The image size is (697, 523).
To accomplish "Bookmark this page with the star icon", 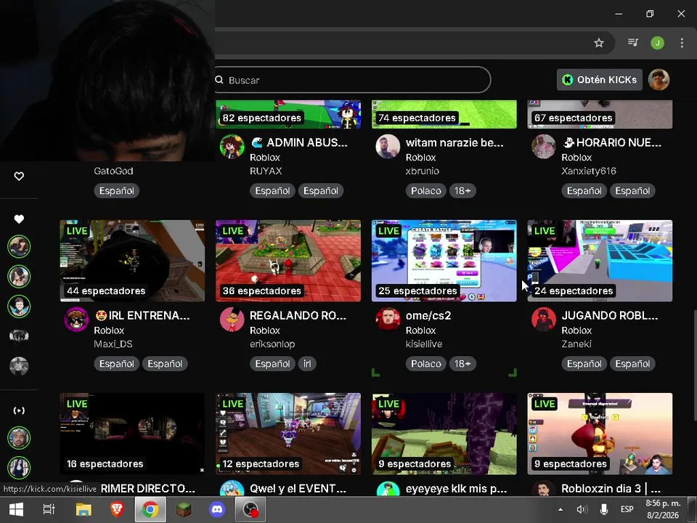I will pyautogui.click(x=599, y=43).
